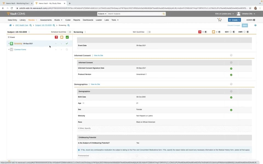Image resolution: width=263 pixels, height=164 pixels.
Task: Click the search icon beside Screening breadcrumb
Action: (x=68, y=25)
